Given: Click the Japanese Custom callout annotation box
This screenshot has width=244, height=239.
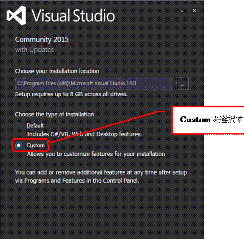Looking at the screenshot, I should pos(208,120).
